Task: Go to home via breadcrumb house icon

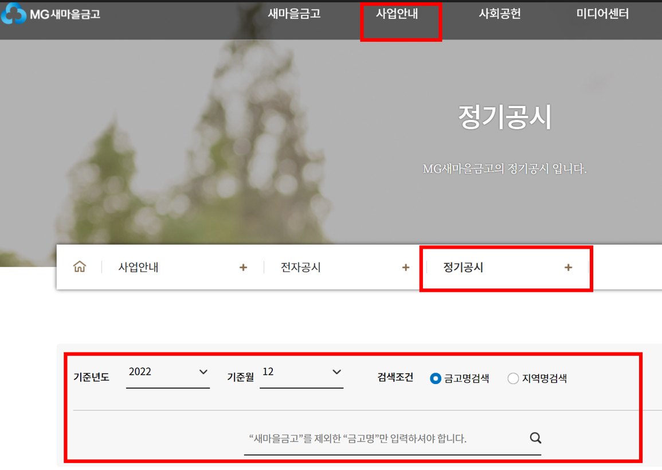Action: click(79, 267)
